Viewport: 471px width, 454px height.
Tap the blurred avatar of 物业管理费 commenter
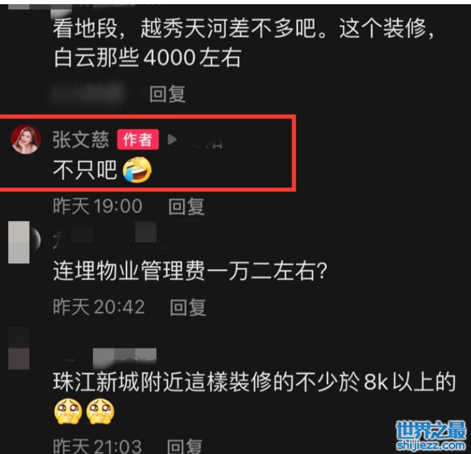tap(24, 242)
